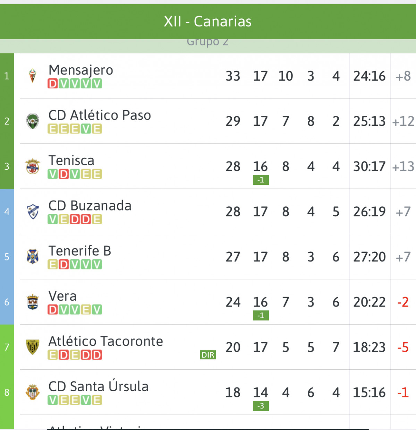Tap the CD Buzanada crest icon
The width and height of the screenshot is (416, 430).
[x=33, y=212]
